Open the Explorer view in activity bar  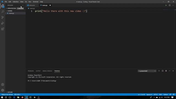pos(2,6)
